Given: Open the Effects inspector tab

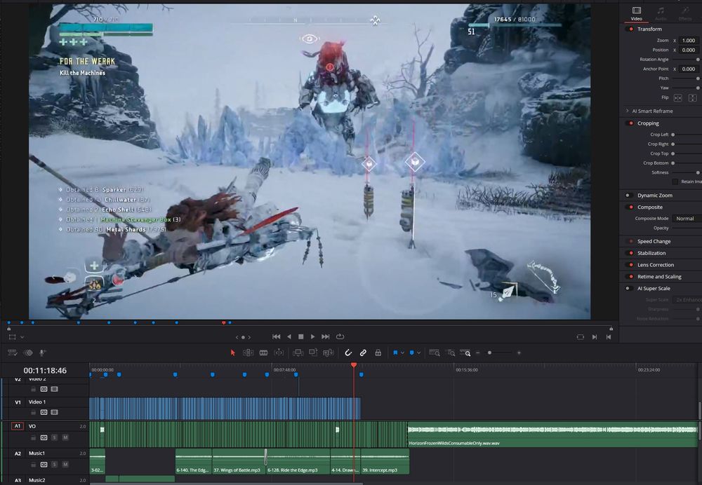Looking at the screenshot, I should (x=684, y=13).
